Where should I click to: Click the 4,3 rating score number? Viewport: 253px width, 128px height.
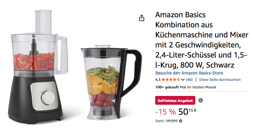pyautogui.click(x=158, y=80)
